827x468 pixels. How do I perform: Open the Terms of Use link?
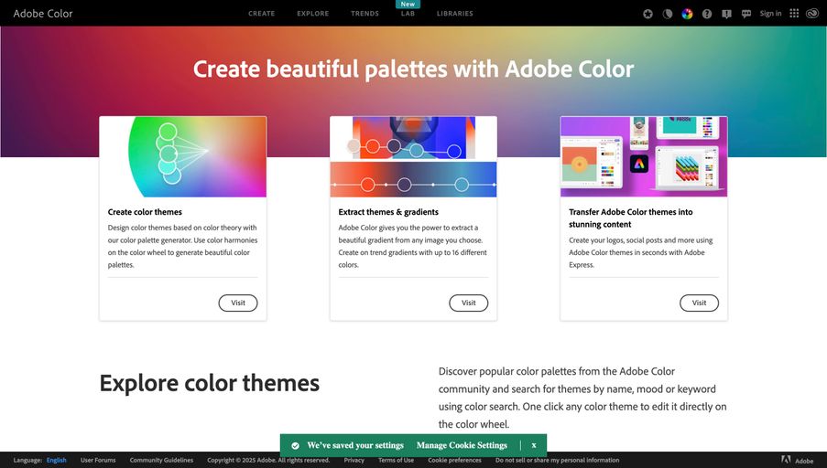coord(396,460)
